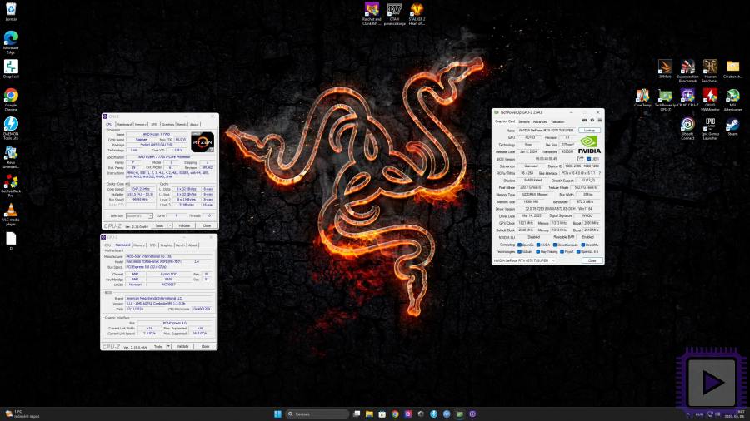Toggle OpenCL checkbox in GPU-Z
750x421 pixels.
click(x=519, y=245)
